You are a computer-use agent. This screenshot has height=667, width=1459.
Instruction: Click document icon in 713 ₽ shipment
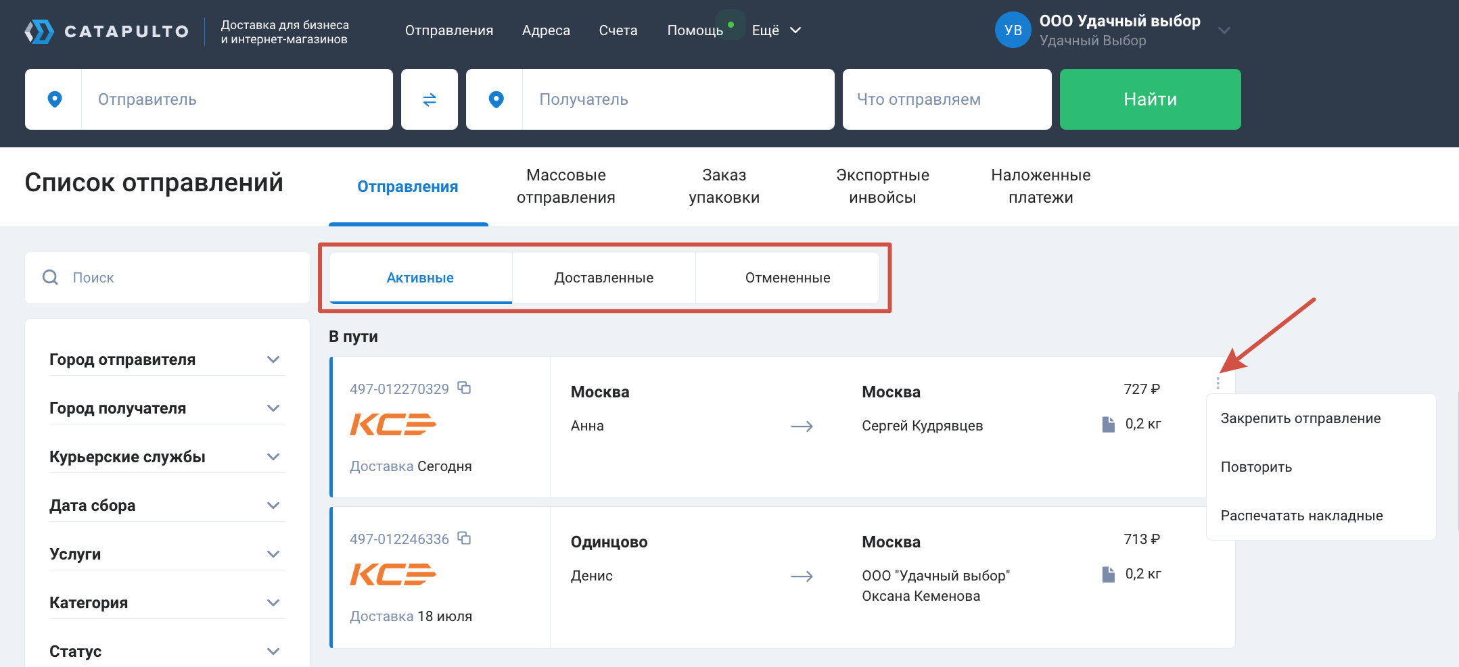(1108, 574)
